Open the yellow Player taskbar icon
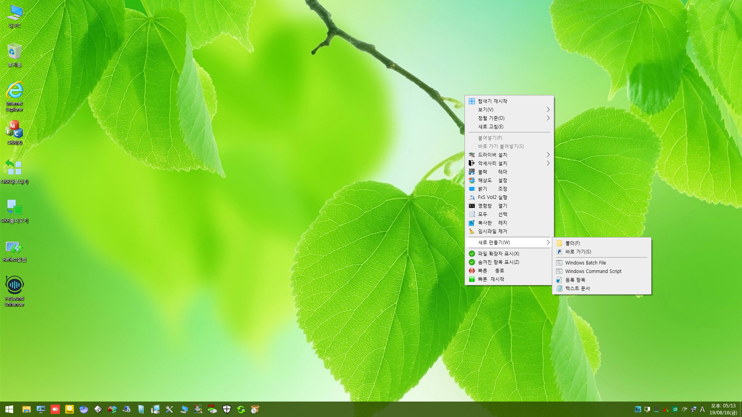This screenshot has width=742, height=417. tap(70, 409)
